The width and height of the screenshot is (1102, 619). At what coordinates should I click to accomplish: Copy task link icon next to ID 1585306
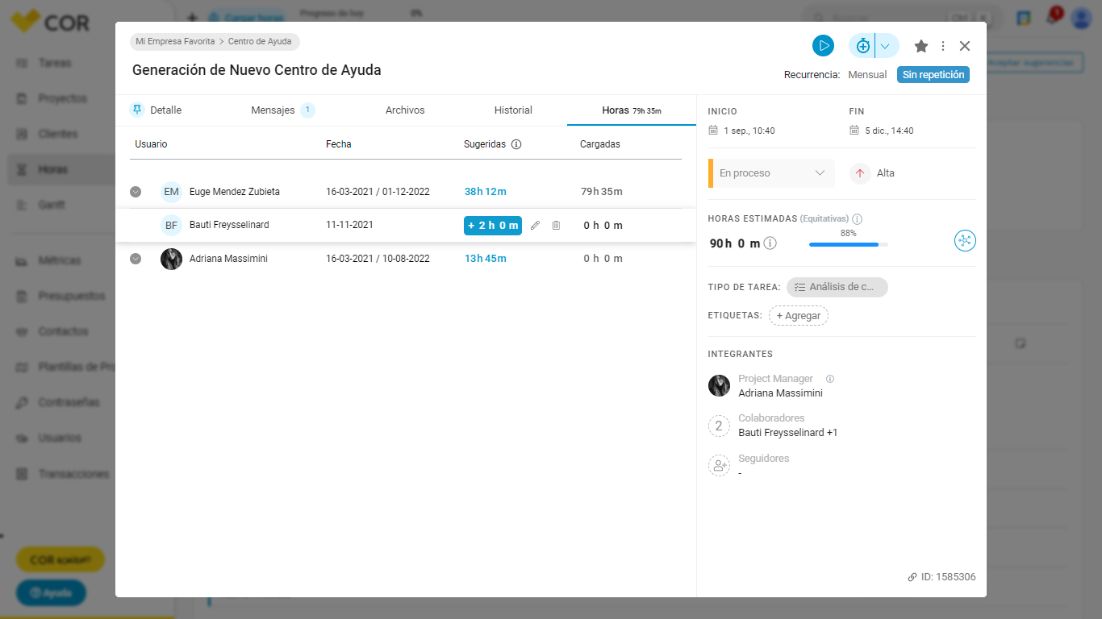(912, 577)
